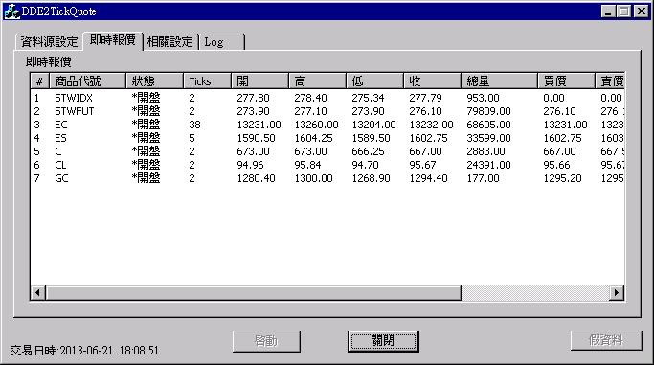Click the 關閉 button
The height and width of the screenshot is (365, 654).
pos(383,341)
